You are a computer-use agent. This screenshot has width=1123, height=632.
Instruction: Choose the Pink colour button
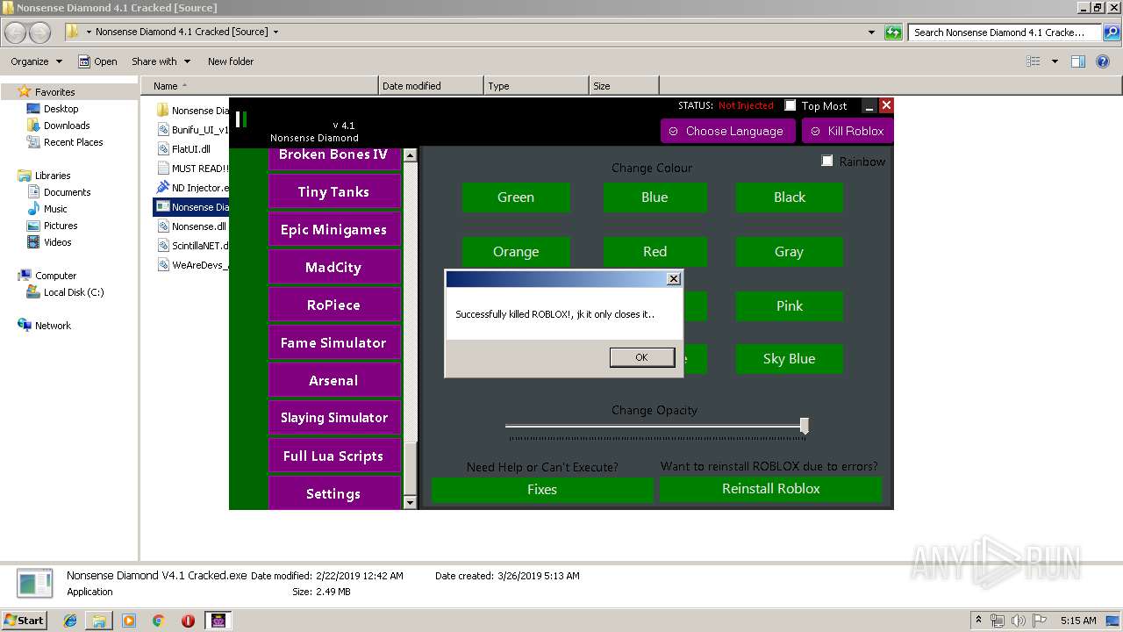(789, 306)
